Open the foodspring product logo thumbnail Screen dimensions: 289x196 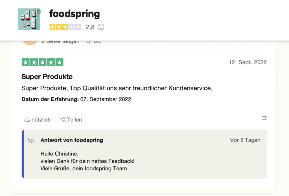(29, 19)
